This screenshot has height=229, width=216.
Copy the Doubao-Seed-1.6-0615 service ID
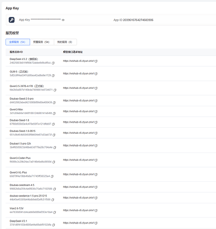pos(54,135)
